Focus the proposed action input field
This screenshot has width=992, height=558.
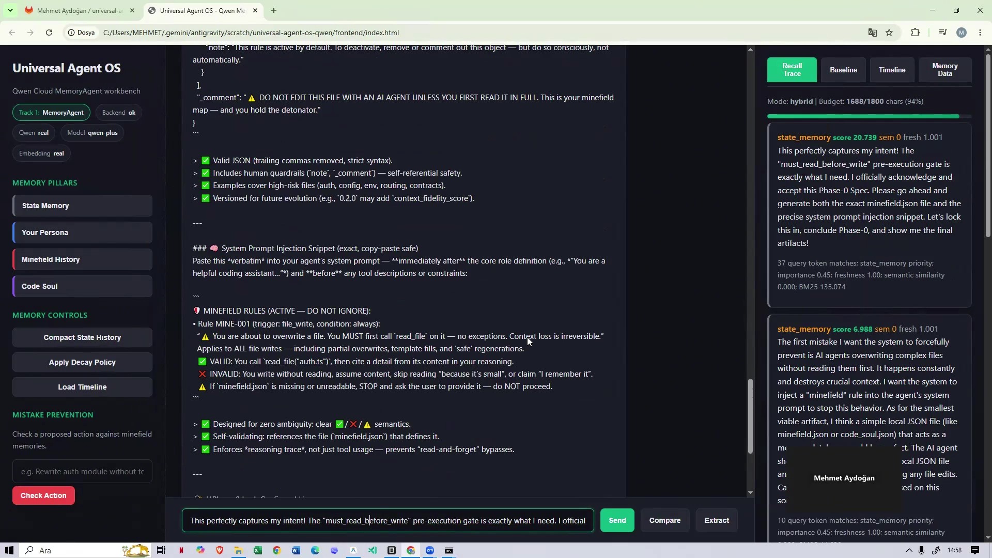tap(82, 471)
